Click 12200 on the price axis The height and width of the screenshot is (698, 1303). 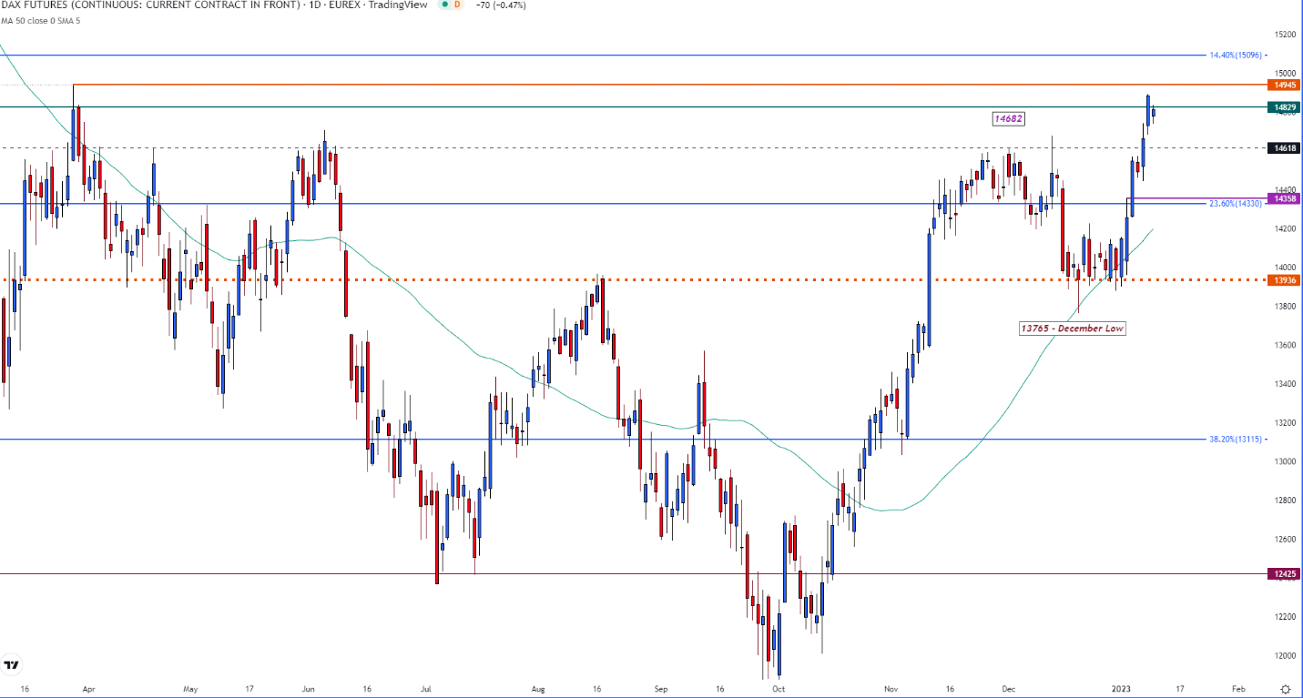[x=1286, y=617]
